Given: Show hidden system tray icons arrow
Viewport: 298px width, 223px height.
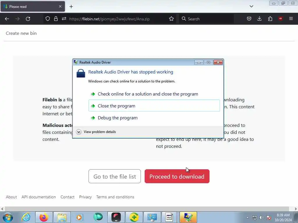Looking at the screenshot, I should [247, 217].
